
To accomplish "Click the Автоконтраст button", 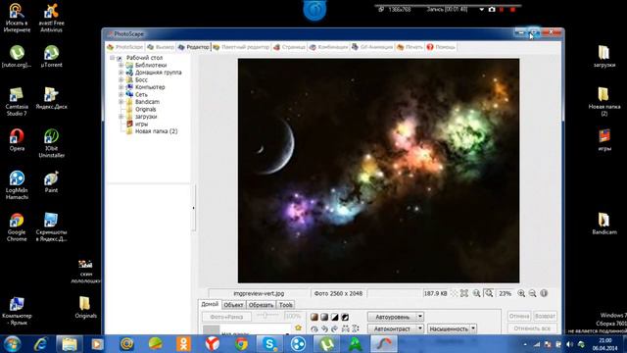I will [x=392, y=328].
